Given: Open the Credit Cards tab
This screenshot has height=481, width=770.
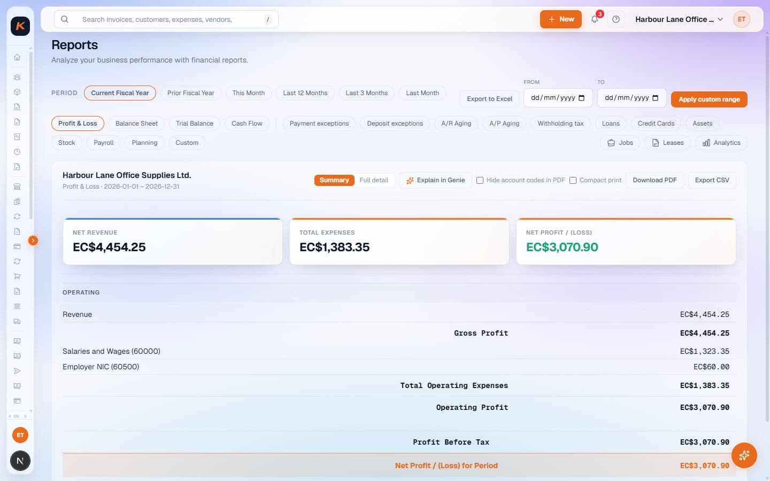Looking at the screenshot, I should tap(656, 123).
